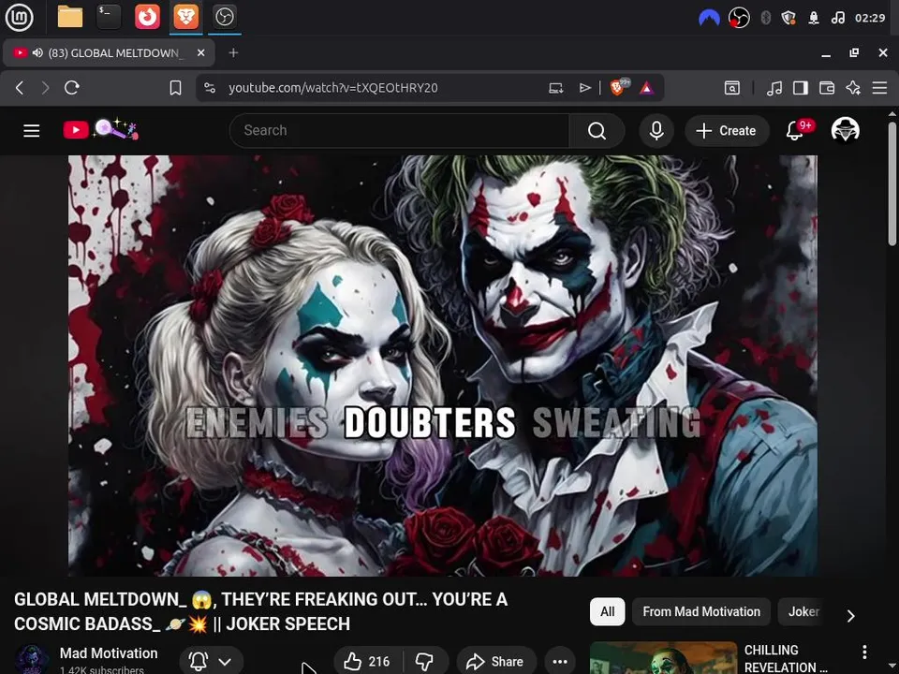The image size is (899, 674).
Task: Open the security shield tray icon
Action: click(x=788, y=18)
